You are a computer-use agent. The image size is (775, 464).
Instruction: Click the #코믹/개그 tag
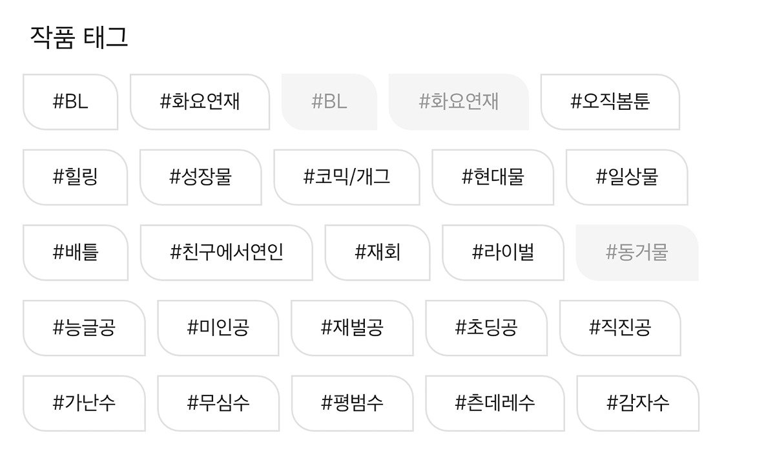(347, 177)
